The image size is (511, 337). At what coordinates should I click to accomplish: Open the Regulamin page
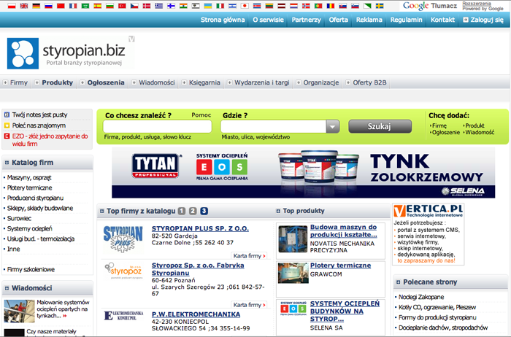coord(406,20)
